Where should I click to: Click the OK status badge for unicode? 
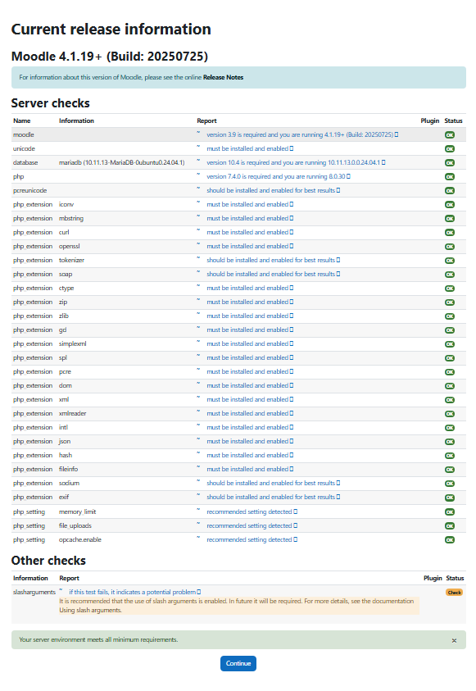450,149
